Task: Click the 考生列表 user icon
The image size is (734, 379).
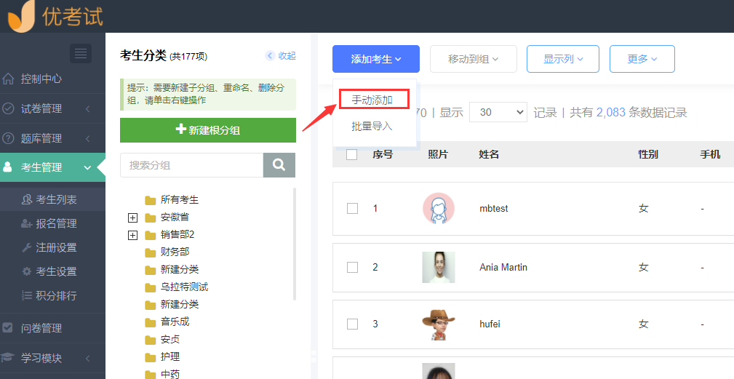Action: point(27,200)
